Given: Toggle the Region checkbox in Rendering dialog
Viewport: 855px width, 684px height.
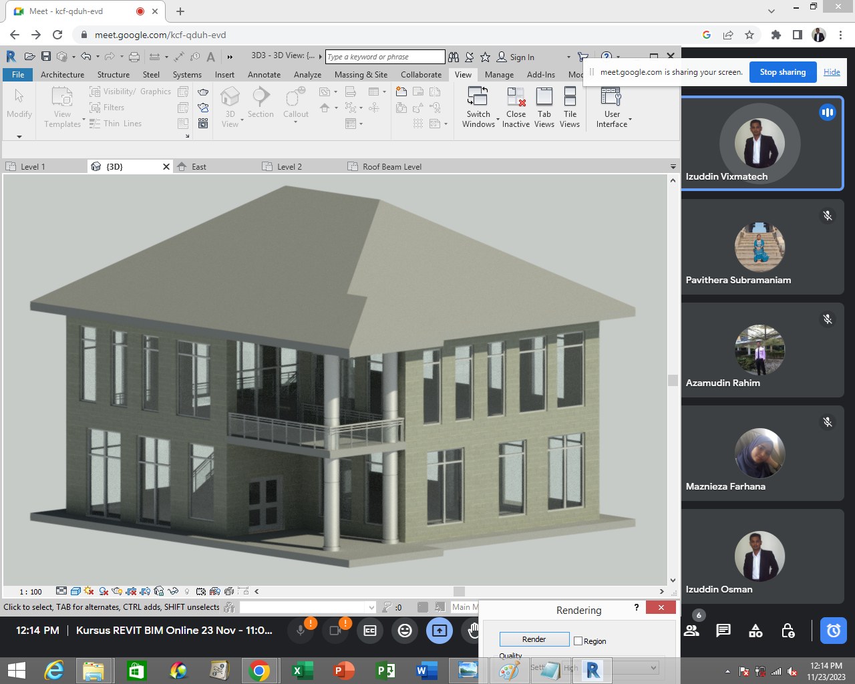Looking at the screenshot, I should 578,641.
